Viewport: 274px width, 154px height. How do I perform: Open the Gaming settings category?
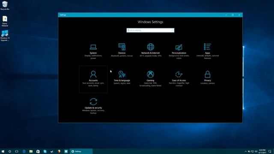coord(150,79)
